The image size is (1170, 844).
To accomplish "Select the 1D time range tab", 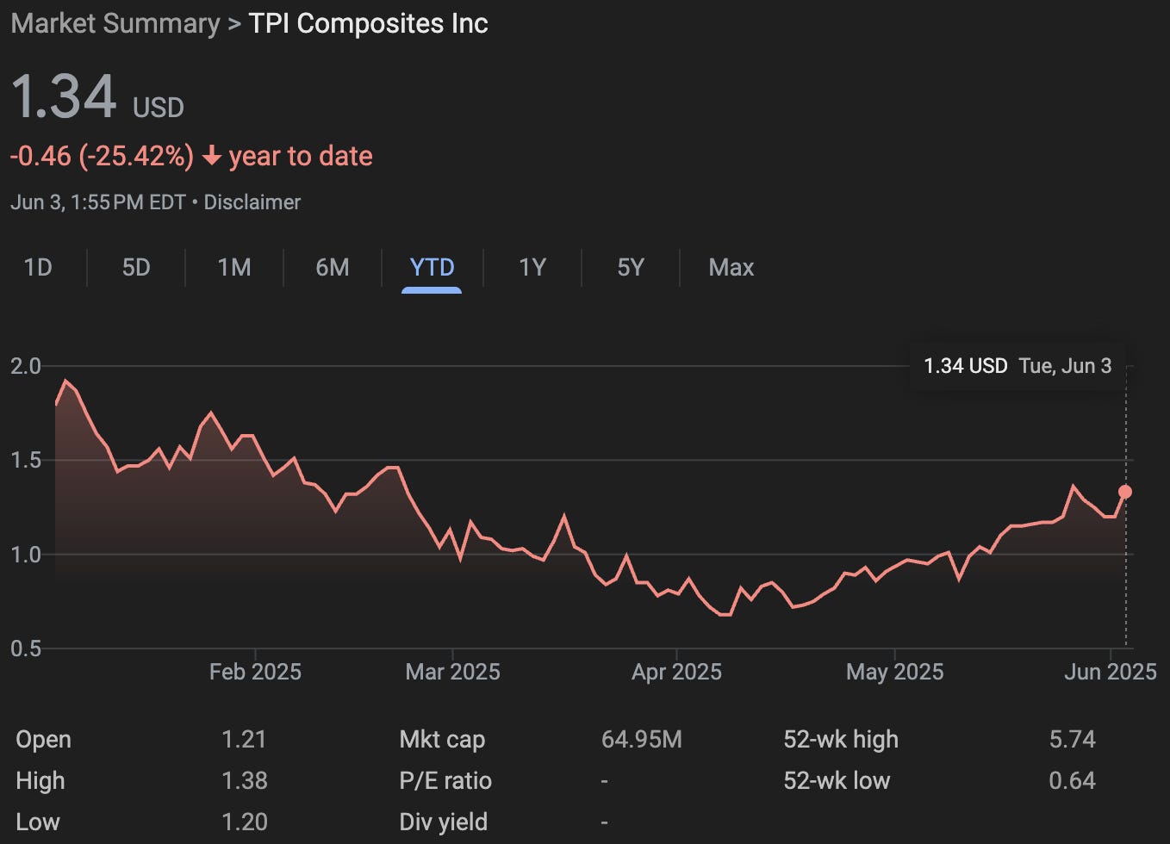I will (38, 267).
